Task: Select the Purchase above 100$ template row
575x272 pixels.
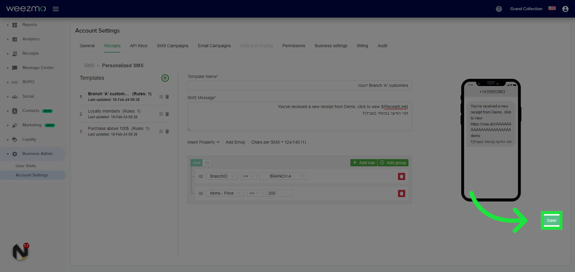Action: tap(124, 131)
